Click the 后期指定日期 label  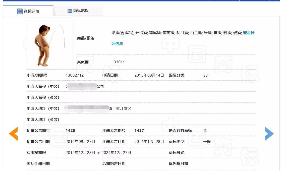114,164
